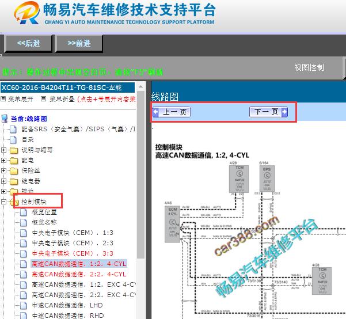Expand the 配电 folder
The image size is (346, 319).
pos(3,160)
